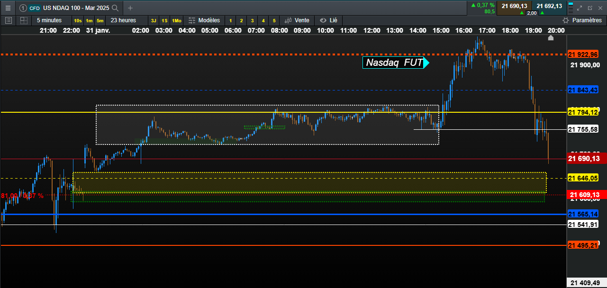Select the orange 21 922,96 price label
607x288 pixels.
583,54
